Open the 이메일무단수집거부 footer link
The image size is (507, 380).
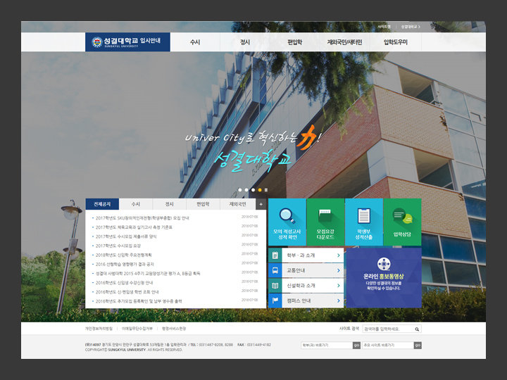tap(137, 329)
